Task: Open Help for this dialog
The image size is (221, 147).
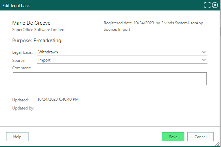Action: (x=17, y=137)
